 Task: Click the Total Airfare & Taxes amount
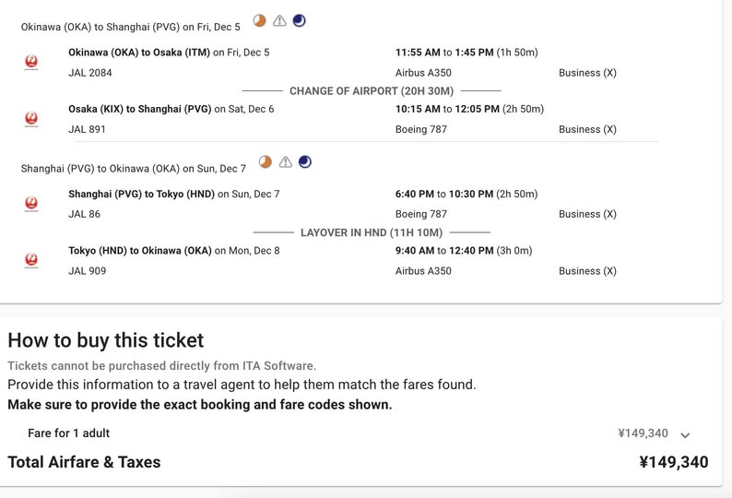[673, 462]
